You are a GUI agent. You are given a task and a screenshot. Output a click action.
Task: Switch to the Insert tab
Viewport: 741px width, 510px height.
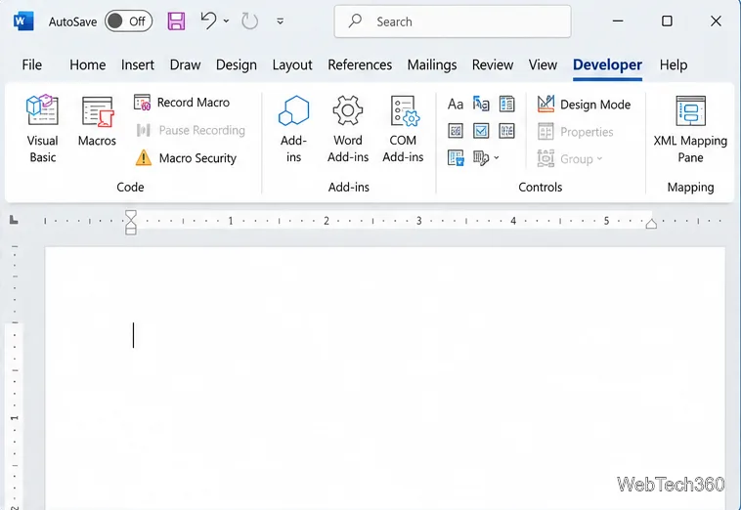pos(138,64)
